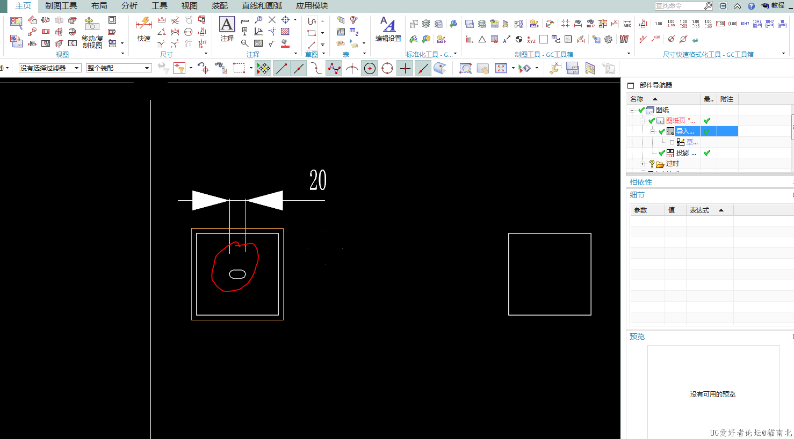Click the selection filter funnel icon
The height and width of the screenshot is (439, 794).
pos(179,68)
